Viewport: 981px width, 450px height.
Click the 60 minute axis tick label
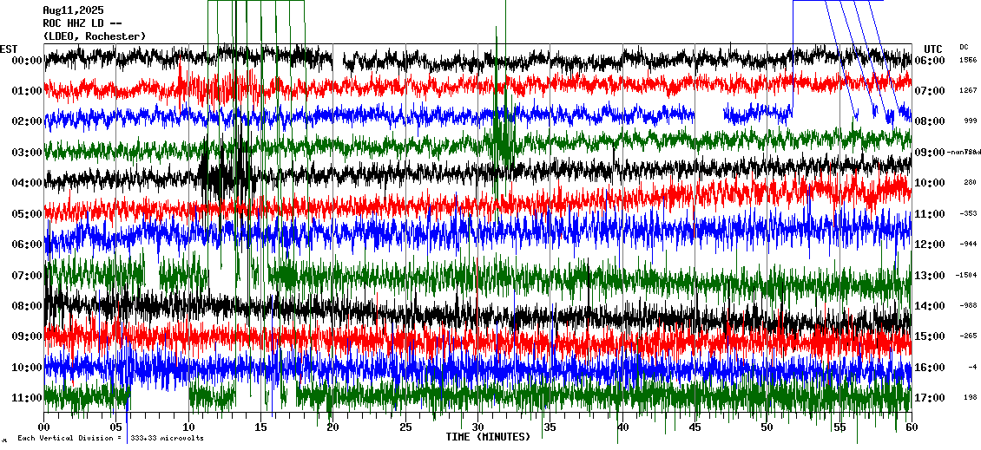(x=910, y=427)
